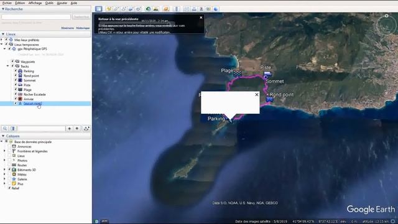
Task: Hide the sidebar with the toolbar panel icon
Action: (99, 9)
